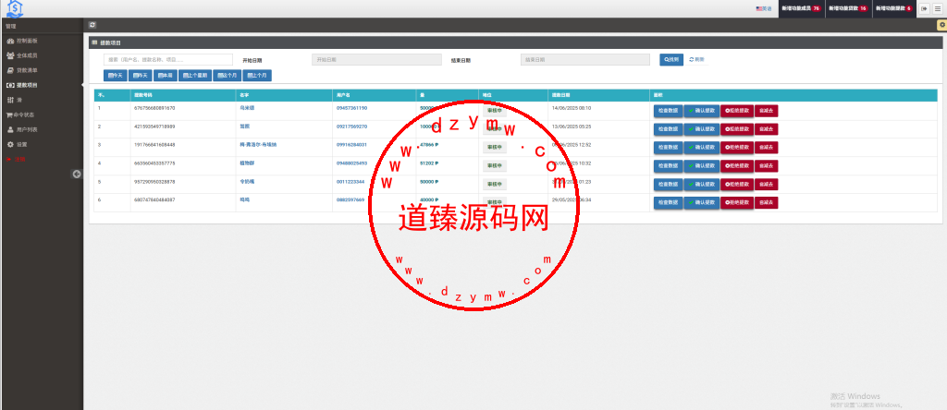Open username link 09488025493

pyautogui.click(x=351, y=163)
